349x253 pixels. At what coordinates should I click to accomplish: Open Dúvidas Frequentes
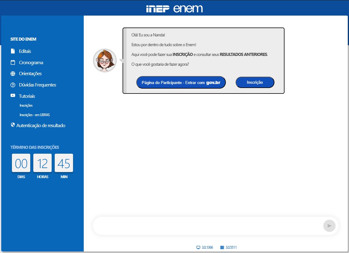(37, 85)
